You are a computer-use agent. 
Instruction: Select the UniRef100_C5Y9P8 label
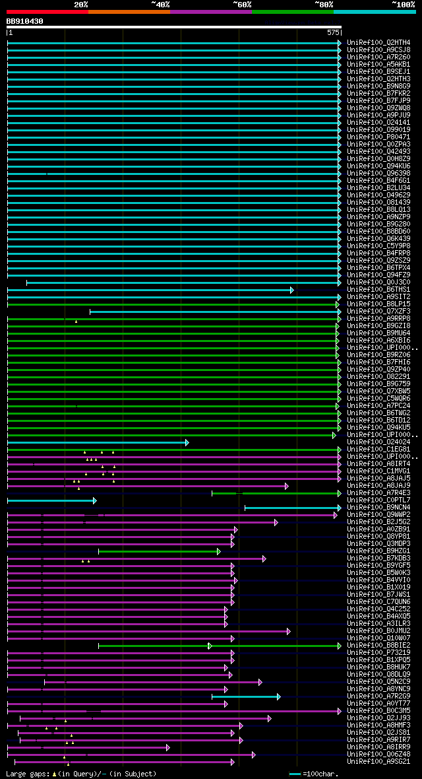click(378, 246)
